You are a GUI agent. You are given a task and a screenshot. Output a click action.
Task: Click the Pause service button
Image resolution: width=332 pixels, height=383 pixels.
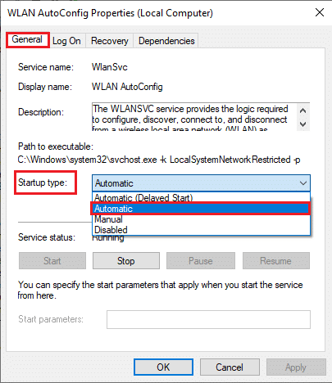[x=201, y=261]
